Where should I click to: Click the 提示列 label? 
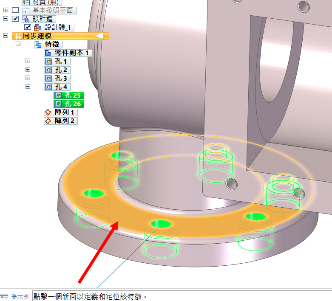pyautogui.click(x=20, y=297)
